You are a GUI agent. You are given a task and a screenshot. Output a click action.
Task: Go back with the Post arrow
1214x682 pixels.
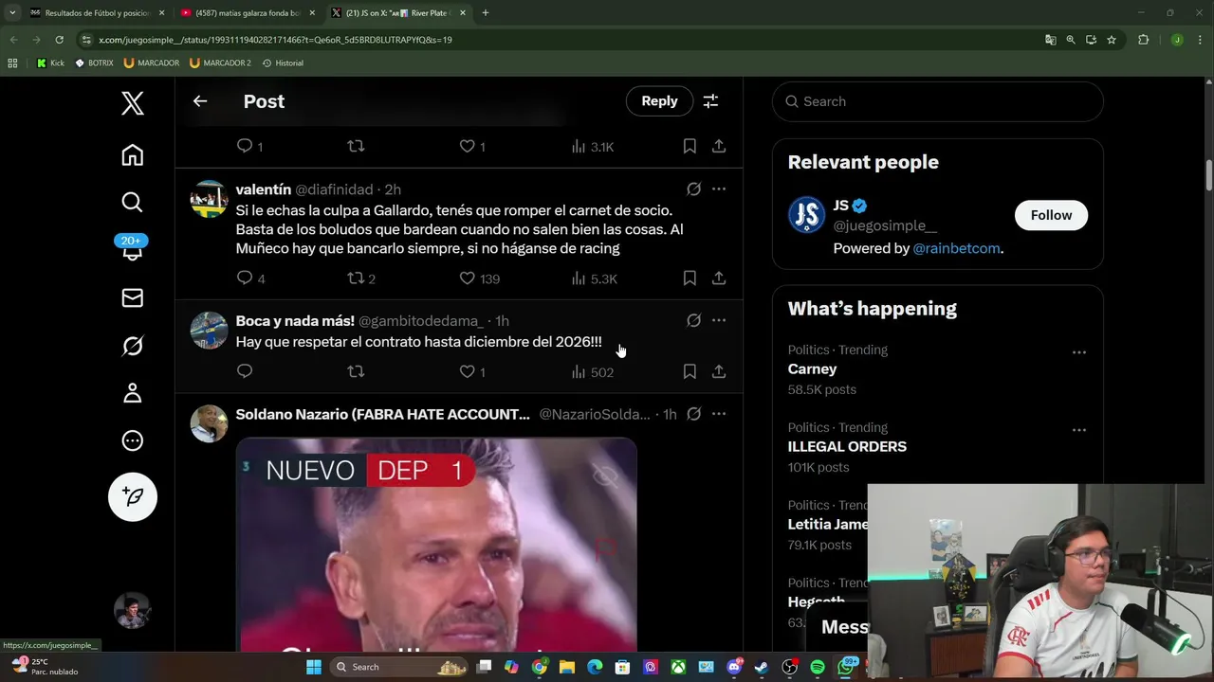(x=200, y=101)
